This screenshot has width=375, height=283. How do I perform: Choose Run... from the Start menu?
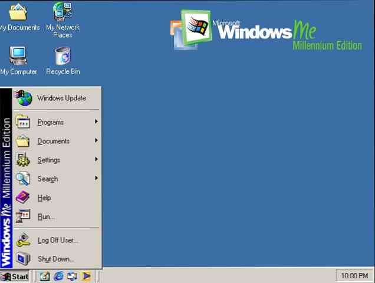(x=46, y=216)
